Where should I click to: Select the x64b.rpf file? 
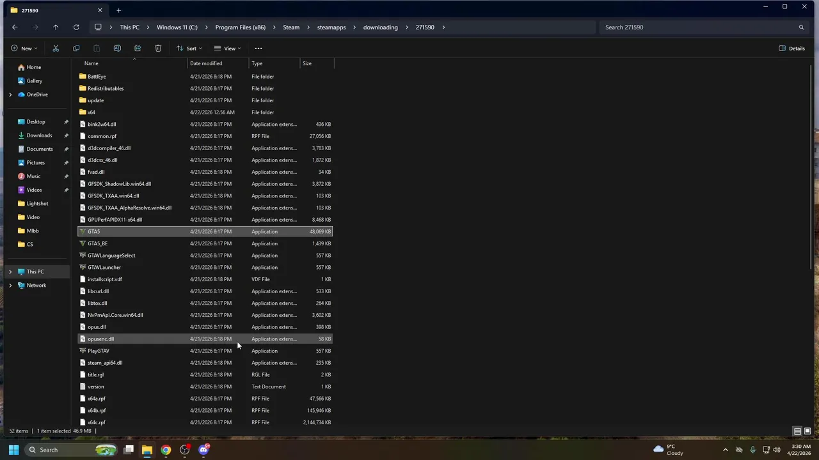(x=205, y=410)
